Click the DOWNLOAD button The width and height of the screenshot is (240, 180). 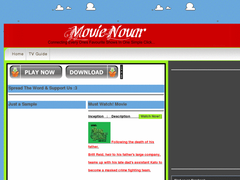click(x=92, y=72)
